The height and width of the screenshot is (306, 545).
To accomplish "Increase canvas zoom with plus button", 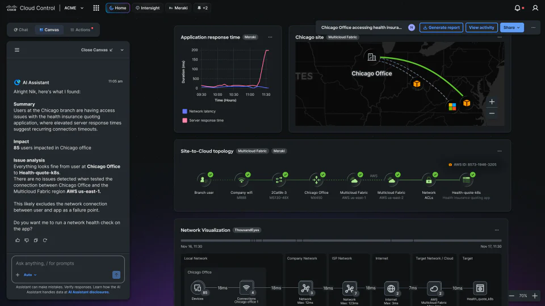I will 535,296.
